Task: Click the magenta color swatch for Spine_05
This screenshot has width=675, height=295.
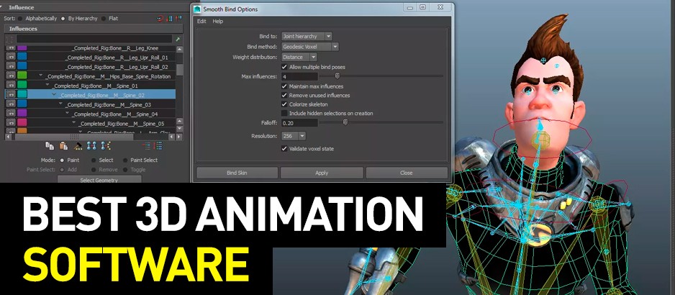Action: (22, 122)
